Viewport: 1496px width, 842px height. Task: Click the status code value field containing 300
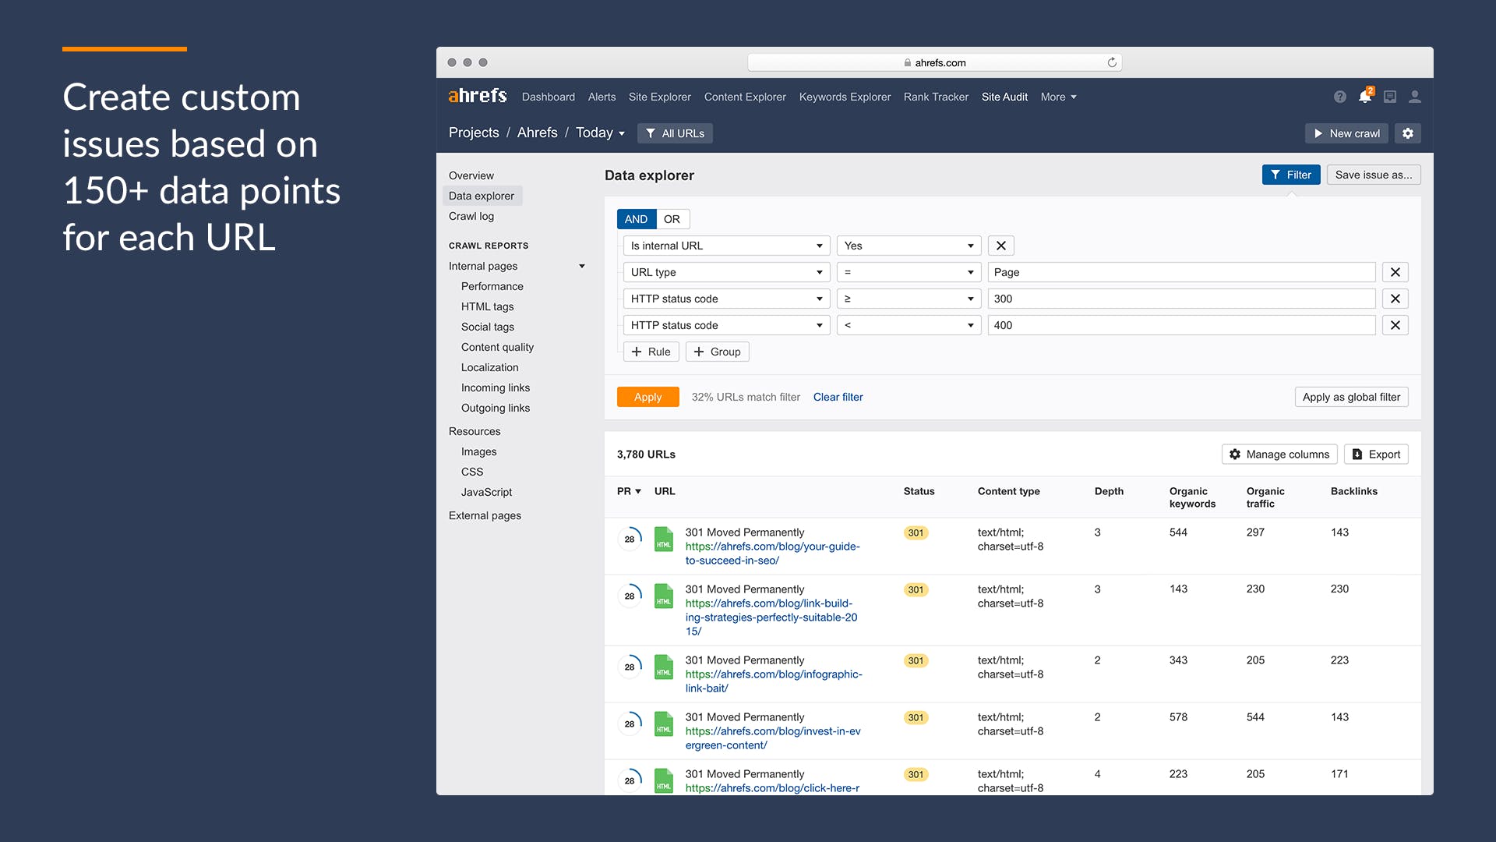(1180, 299)
